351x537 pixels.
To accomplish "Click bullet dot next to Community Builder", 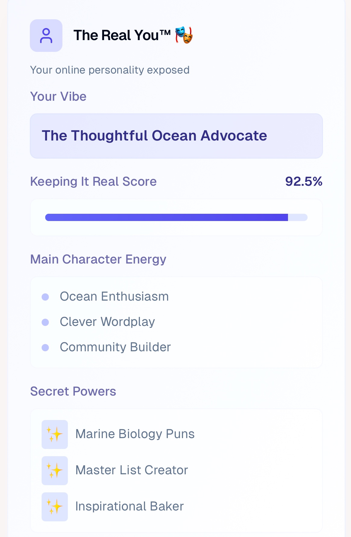I will 45,348.
